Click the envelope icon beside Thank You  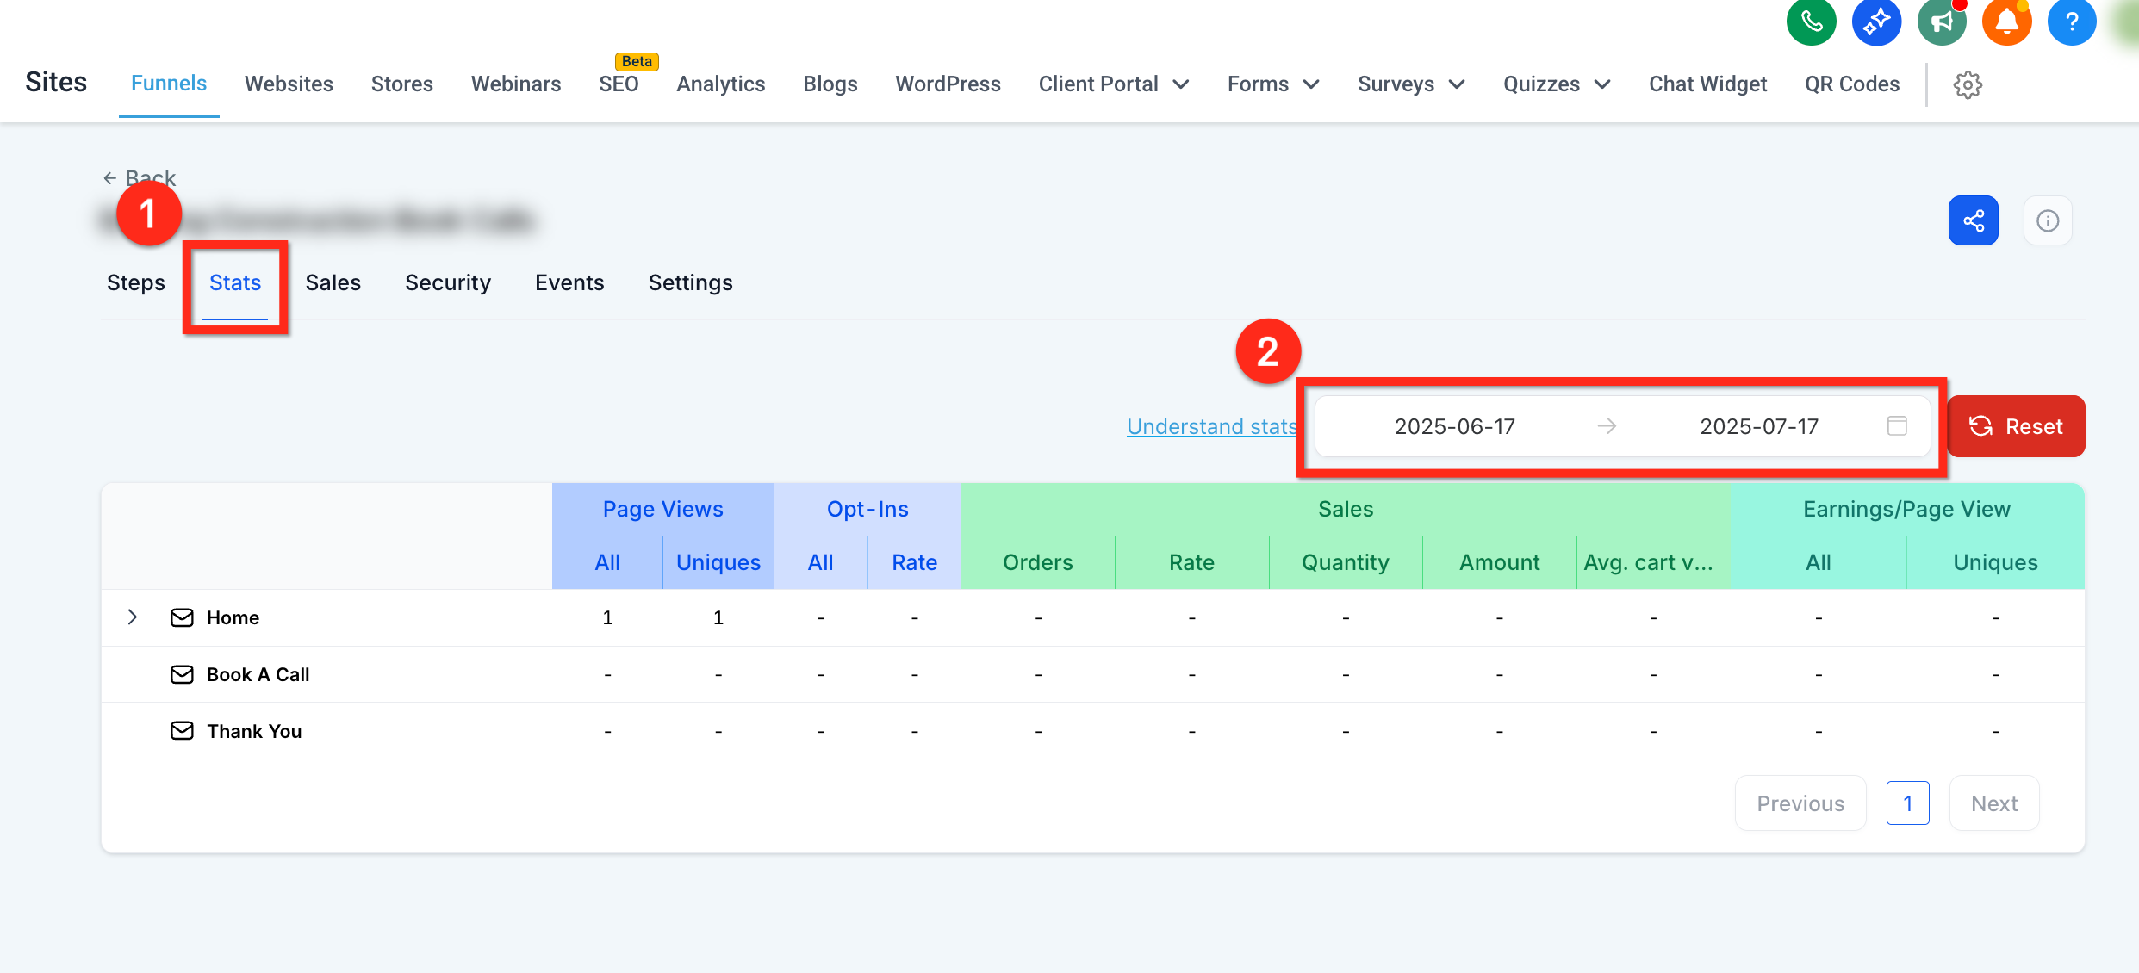tap(182, 731)
